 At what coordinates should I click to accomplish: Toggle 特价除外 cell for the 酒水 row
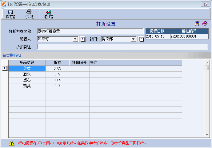[79, 74]
